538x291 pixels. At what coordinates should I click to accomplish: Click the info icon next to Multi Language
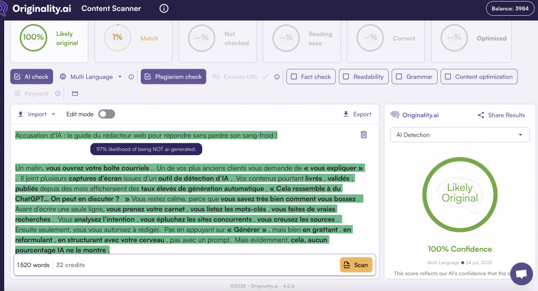click(131, 77)
